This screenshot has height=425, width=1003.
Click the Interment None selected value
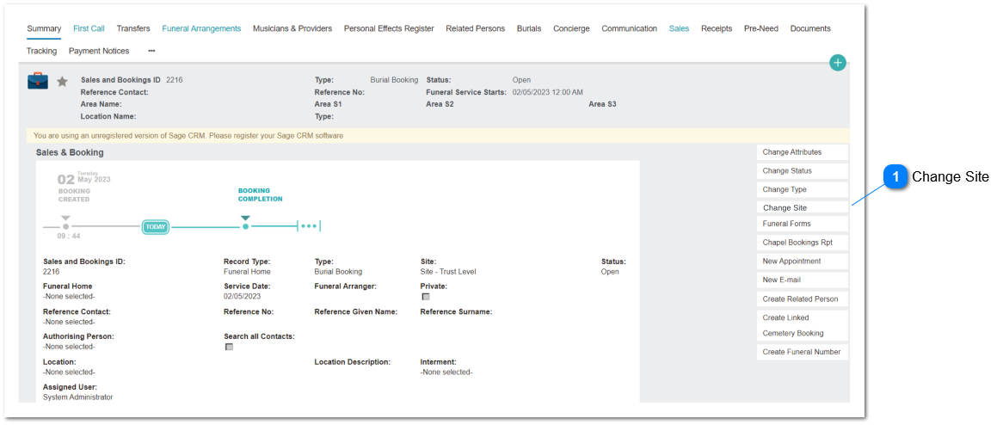(x=446, y=372)
